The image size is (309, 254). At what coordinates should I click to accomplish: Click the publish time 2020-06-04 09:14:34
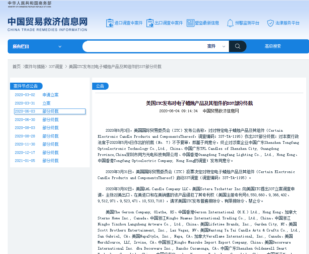[178, 111]
